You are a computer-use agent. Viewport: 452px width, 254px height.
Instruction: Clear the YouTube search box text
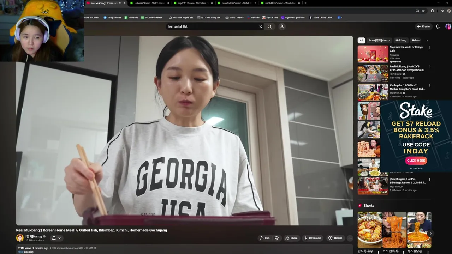pos(261,26)
